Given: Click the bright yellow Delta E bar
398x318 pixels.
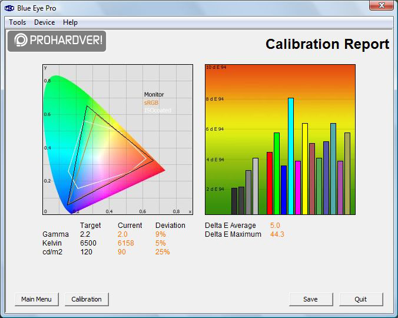Looking at the screenshot, I should [x=305, y=169].
